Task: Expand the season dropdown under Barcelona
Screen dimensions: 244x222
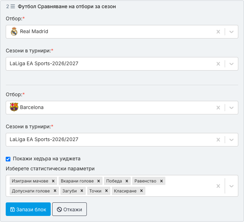Action: click(x=231, y=140)
